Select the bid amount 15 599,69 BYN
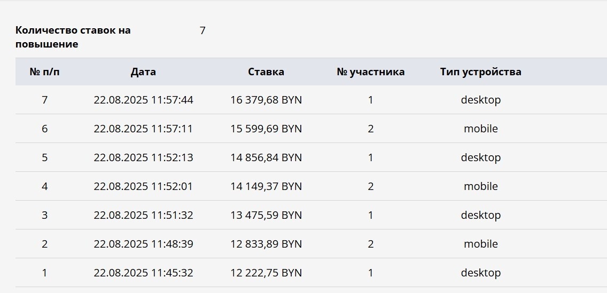This screenshot has height=293, width=607. 266,129
